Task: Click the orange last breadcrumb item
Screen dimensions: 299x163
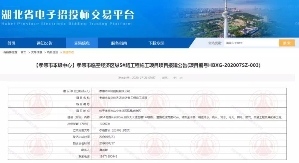Action: coord(68,52)
